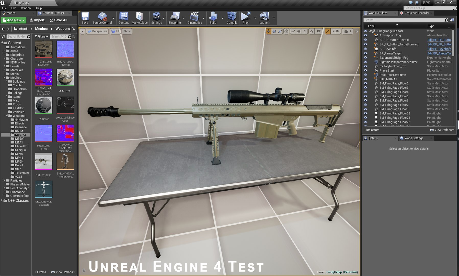The height and width of the screenshot is (276, 459).
Task: Switch to the Sequence Recorder tab
Action: [x=417, y=13]
